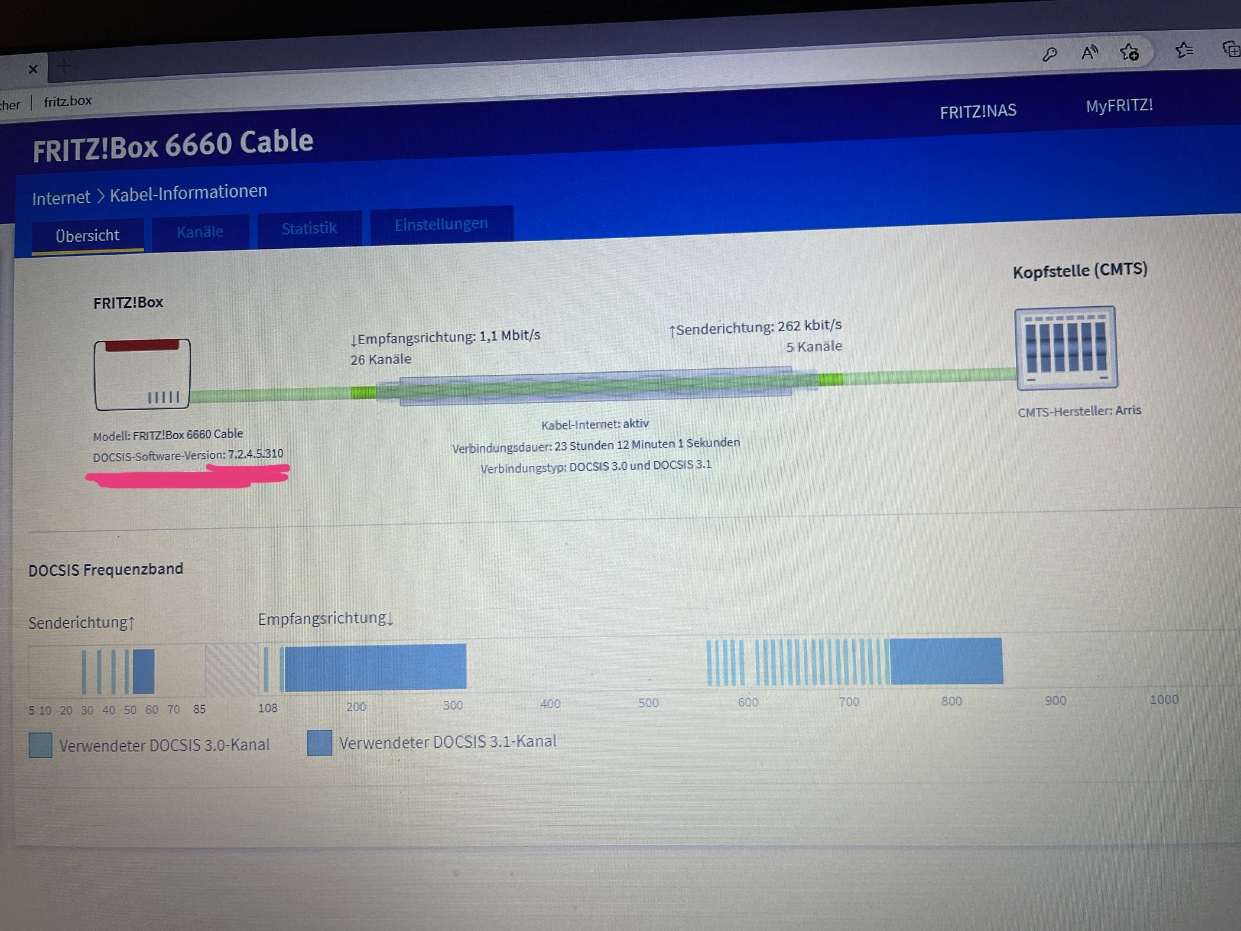
Task: Open the Favorites list icon
Action: pyautogui.click(x=1184, y=51)
